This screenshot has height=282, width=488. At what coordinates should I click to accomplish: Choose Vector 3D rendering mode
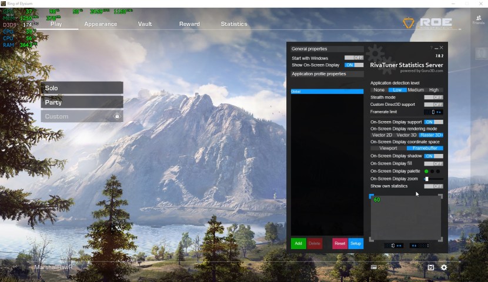click(x=406, y=135)
